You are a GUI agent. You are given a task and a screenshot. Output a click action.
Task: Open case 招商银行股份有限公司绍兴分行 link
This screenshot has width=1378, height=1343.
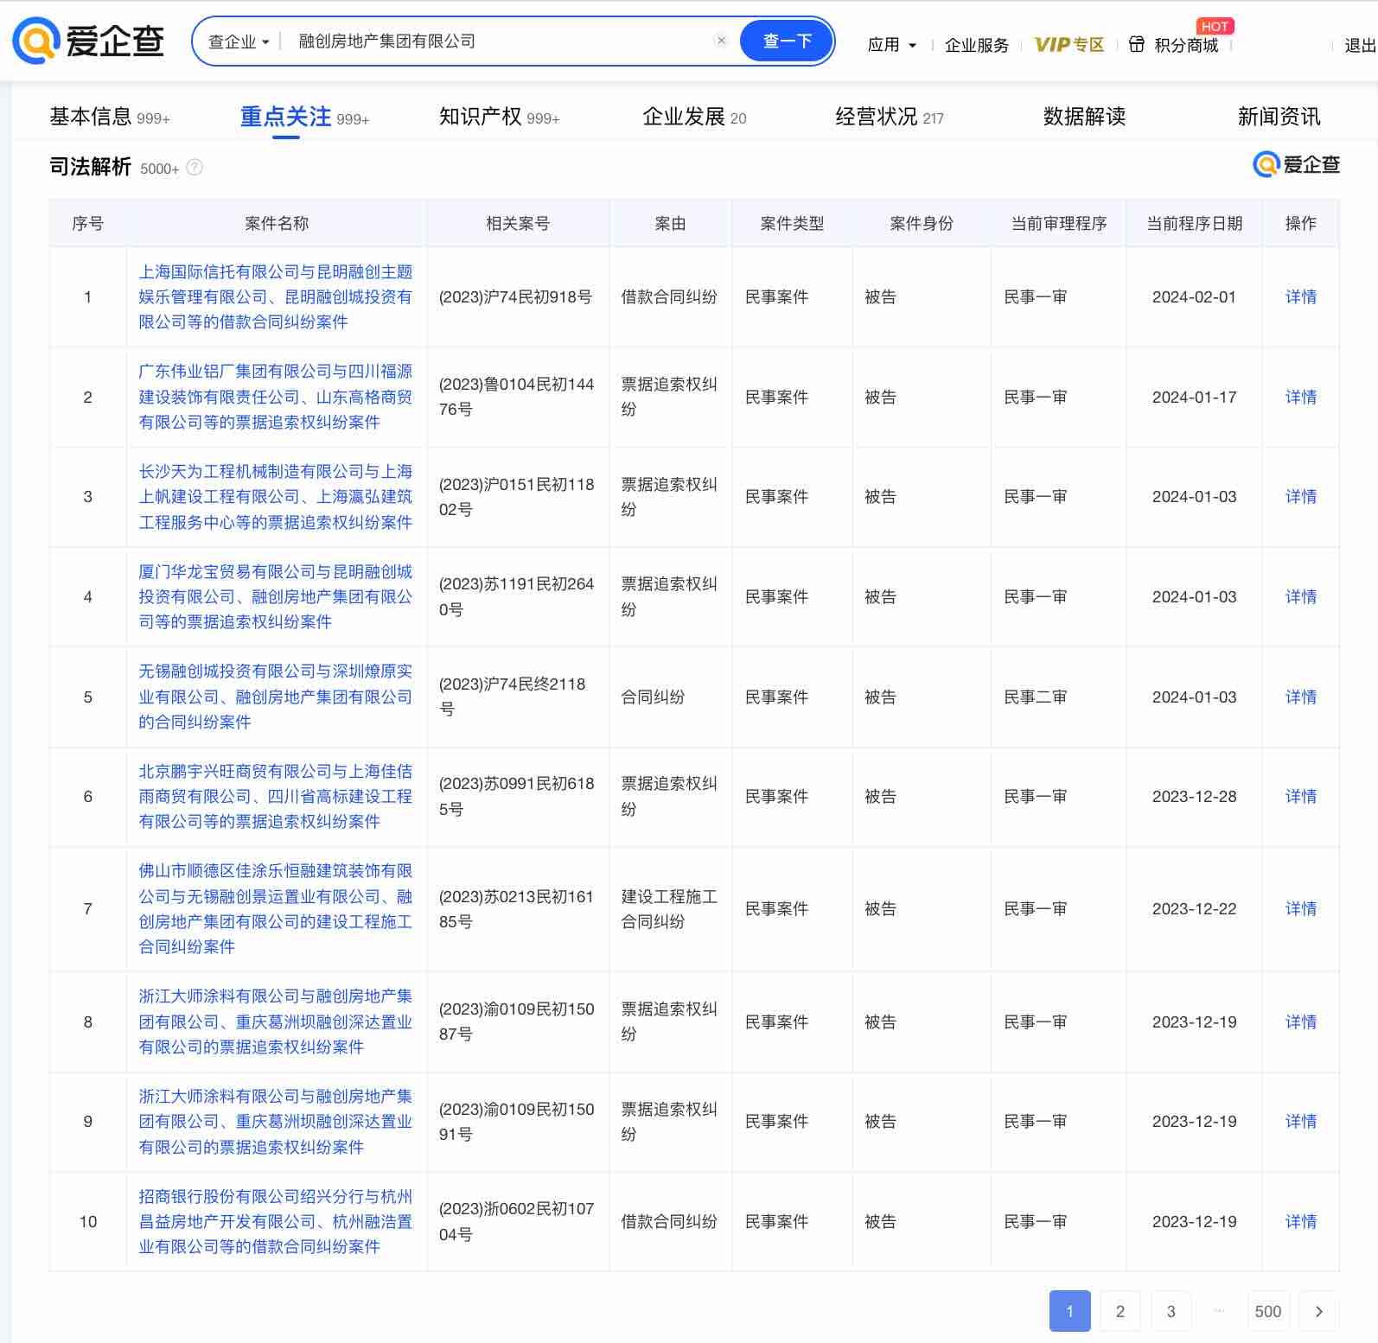coord(276,1221)
